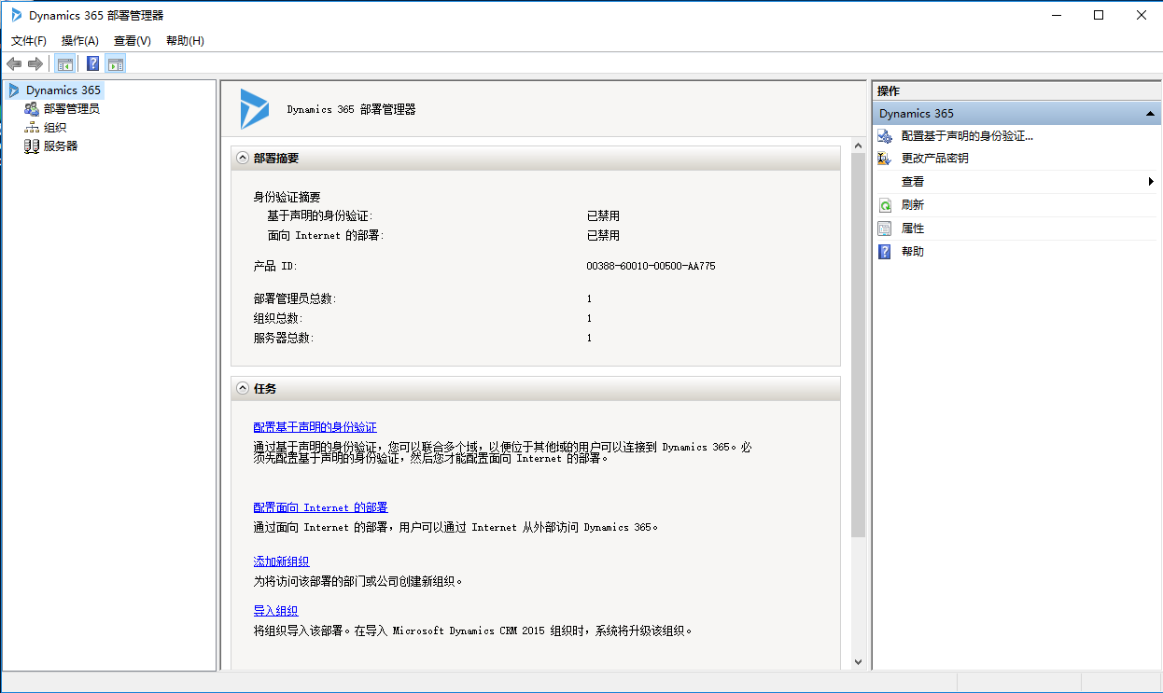Click the 面向 Internet 的部署: label

326,236
